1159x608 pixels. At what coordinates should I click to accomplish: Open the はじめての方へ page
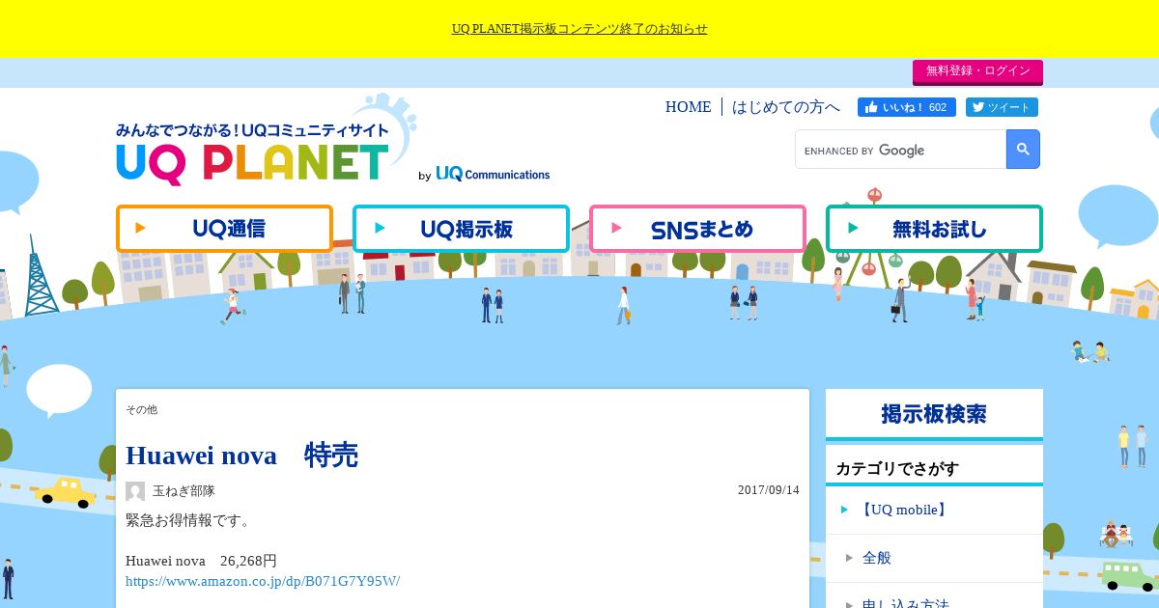786,107
